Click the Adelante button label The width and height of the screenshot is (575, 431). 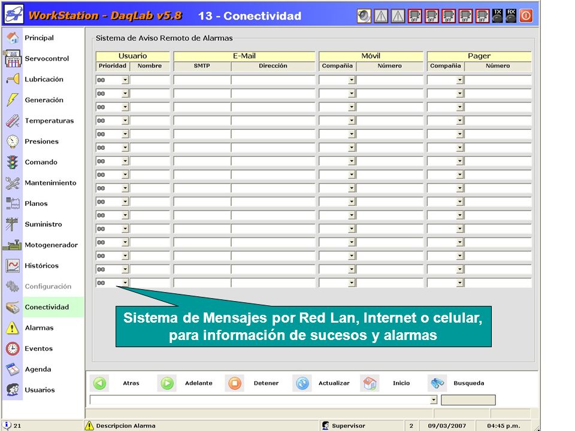[198, 383]
